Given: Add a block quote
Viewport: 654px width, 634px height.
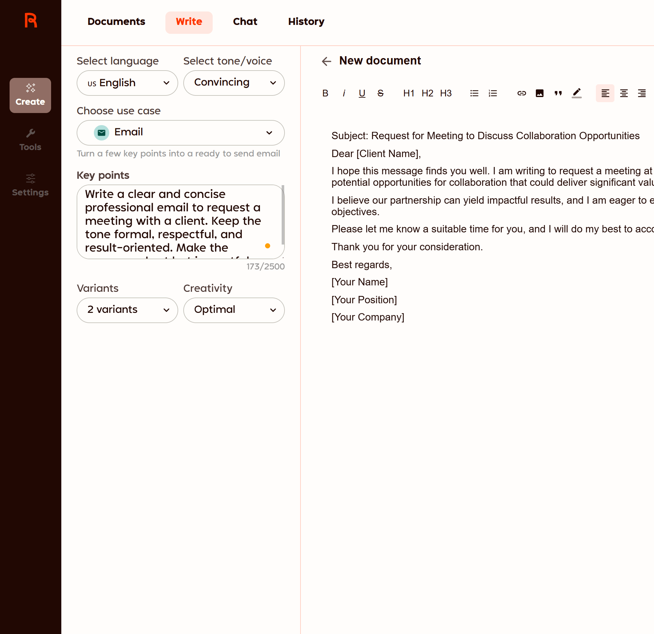Looking at the screenshot, I should pos(558,94).
